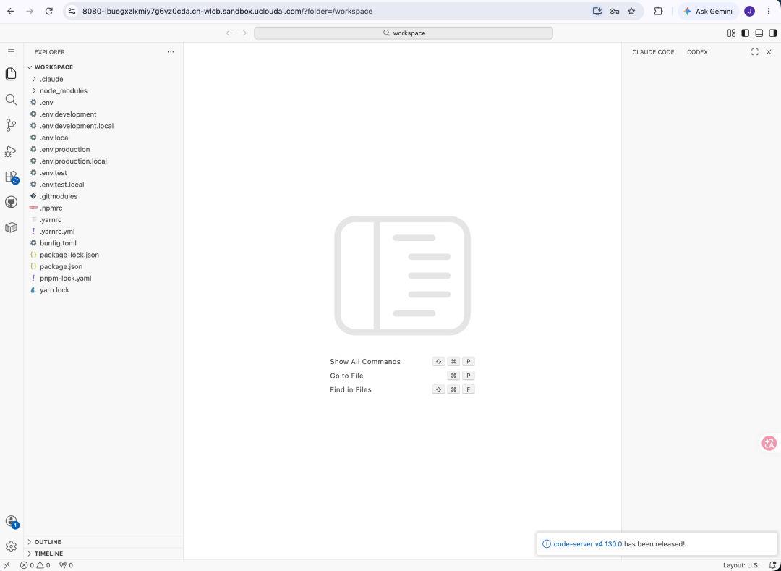The width and height of the screenshot is (781, 571).
Task: Switch to the CLAUDE CODE tab
Action: tap(653, 52)
